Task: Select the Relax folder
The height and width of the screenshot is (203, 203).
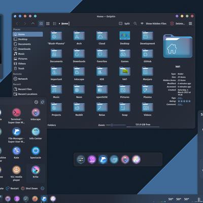Action: pos(102,109)
